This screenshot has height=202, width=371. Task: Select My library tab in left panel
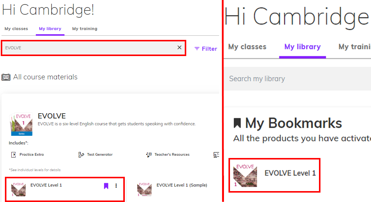[x=50, y=29]
